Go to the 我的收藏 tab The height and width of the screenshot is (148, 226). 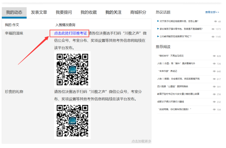click(89, 12)
